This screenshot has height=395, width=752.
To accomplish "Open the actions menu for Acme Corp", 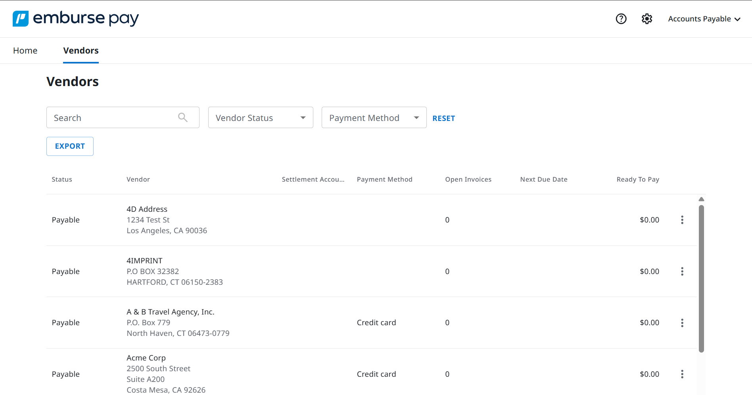I will [x=682, y=374].
